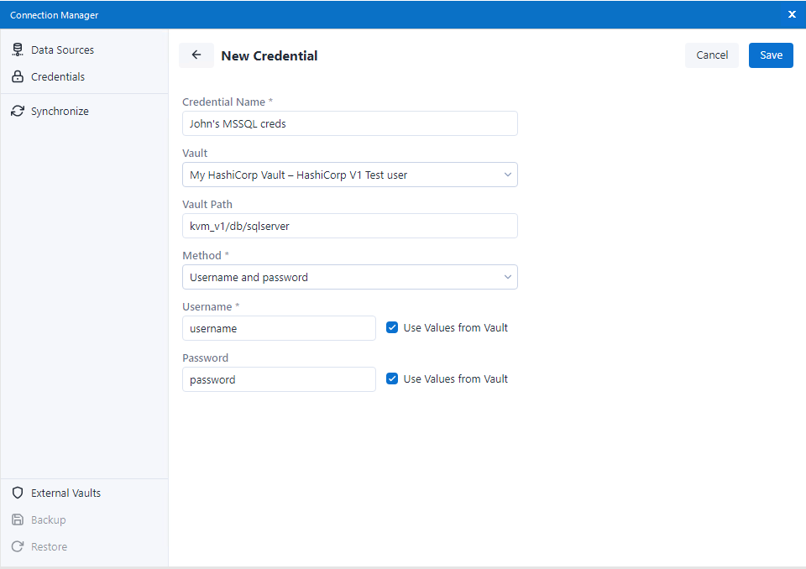Switch to the Credentials section
806x569 pixels.
[x=60, y=76]
